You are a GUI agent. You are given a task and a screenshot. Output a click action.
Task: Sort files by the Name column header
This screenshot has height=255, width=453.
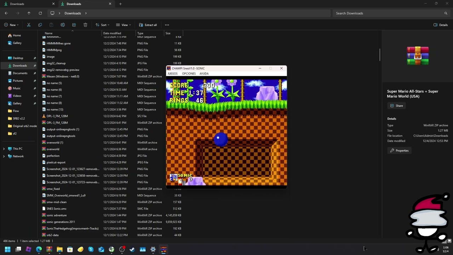click(x=48, y=33)
